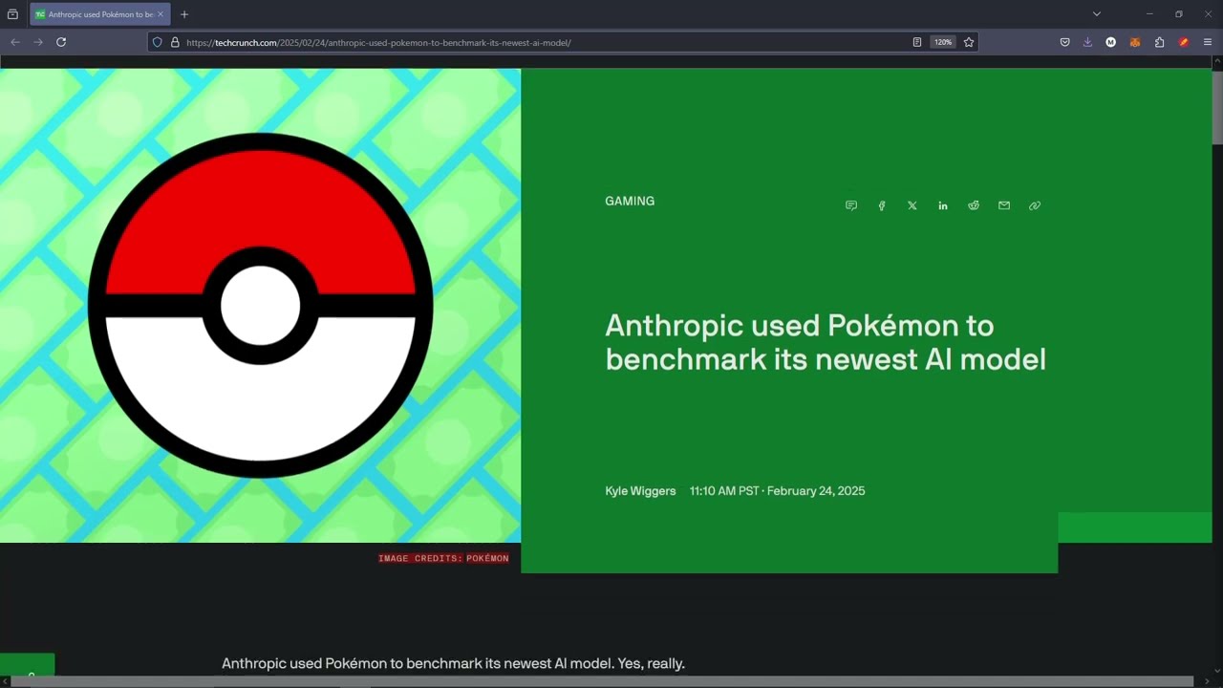Save page to Pocket
Image resolution: width=1223 pixels, height=688 pixels.
(1064, 42)
